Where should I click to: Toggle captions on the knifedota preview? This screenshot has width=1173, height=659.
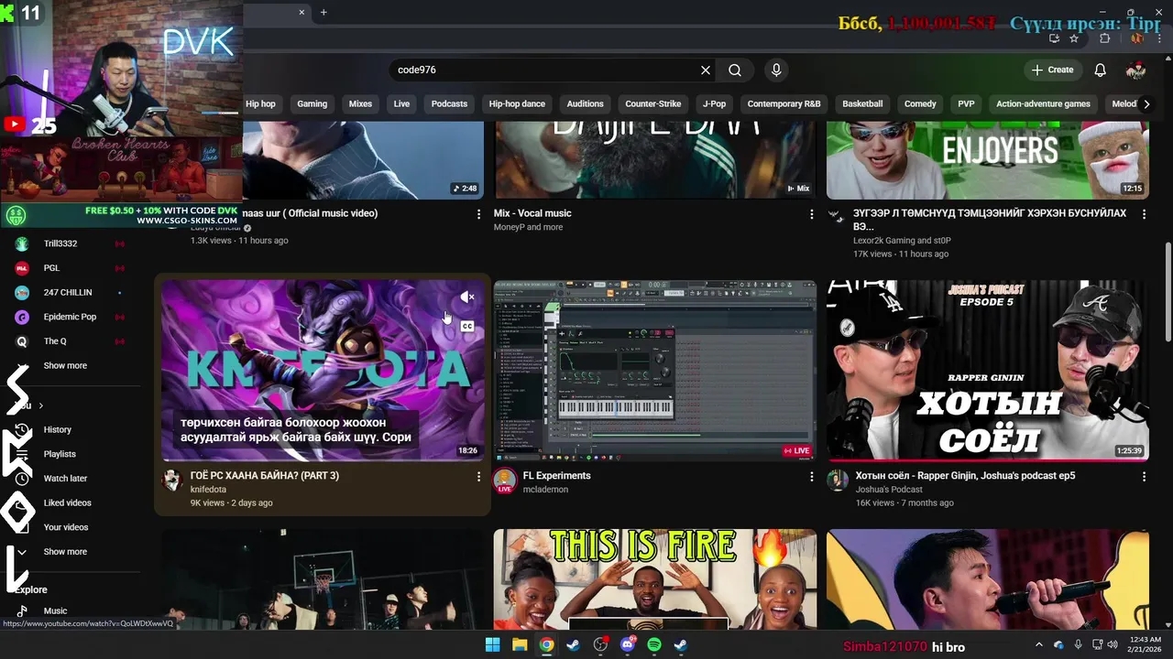click(x=467, y=326)
